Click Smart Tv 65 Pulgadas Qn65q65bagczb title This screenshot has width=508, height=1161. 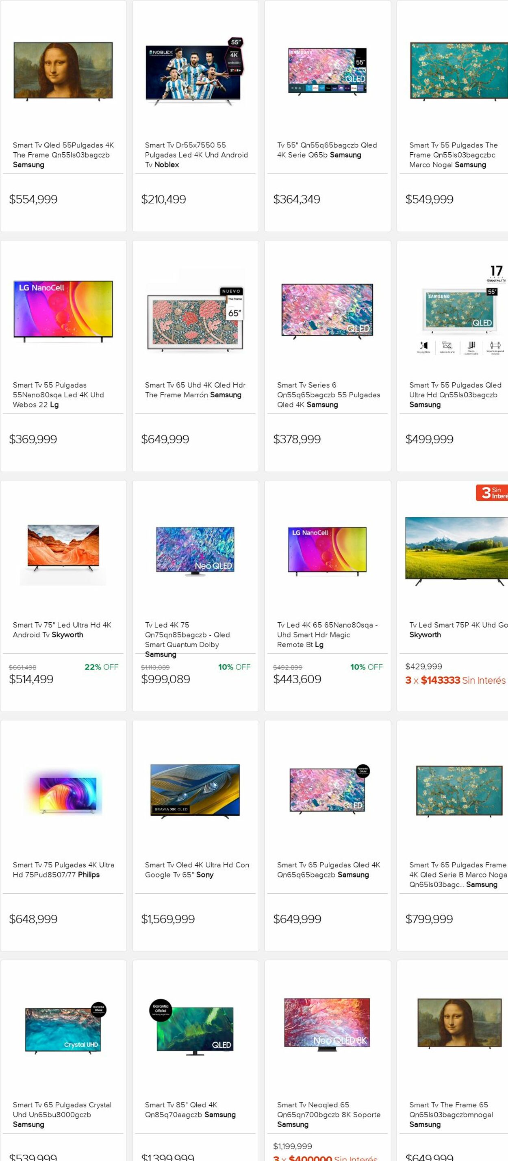tap(328, 869)
